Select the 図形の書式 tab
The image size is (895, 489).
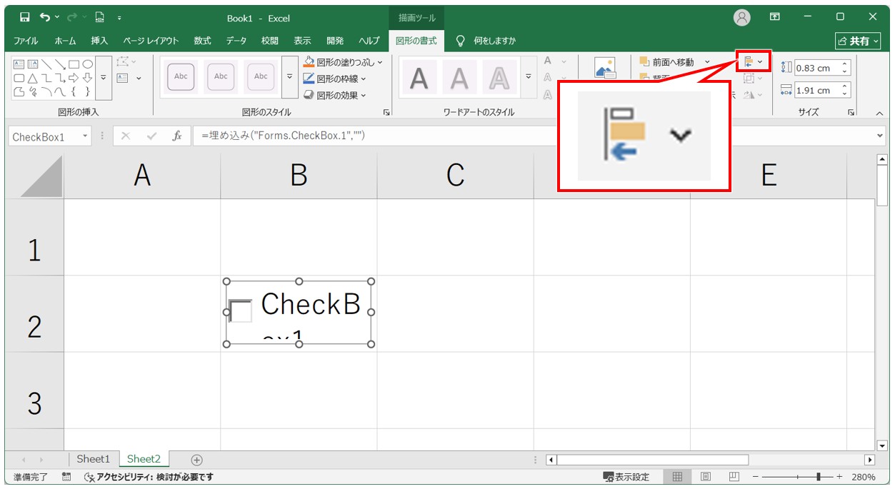[416, 41]
